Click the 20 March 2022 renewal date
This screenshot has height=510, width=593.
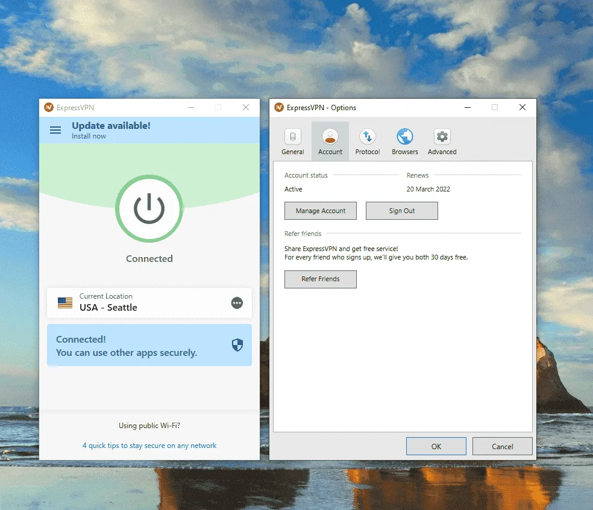click(x=428, y=189)
